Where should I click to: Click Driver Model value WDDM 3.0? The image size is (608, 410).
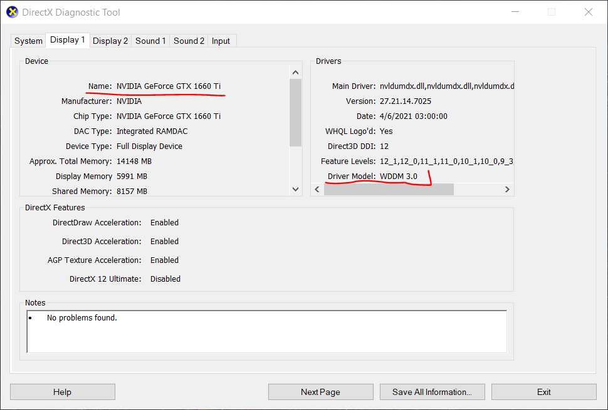pyautogui.click(x=399, y=176)
